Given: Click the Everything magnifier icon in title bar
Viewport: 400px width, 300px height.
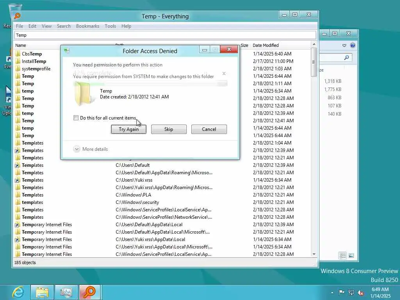Looking at the screenshot, I should click(x=17, y=16).
